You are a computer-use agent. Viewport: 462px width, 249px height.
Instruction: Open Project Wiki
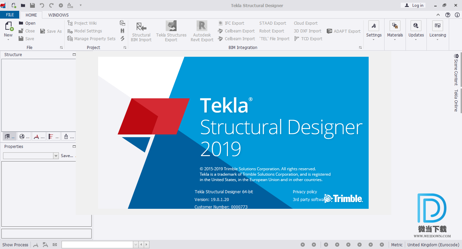click(x=82, y=23)
